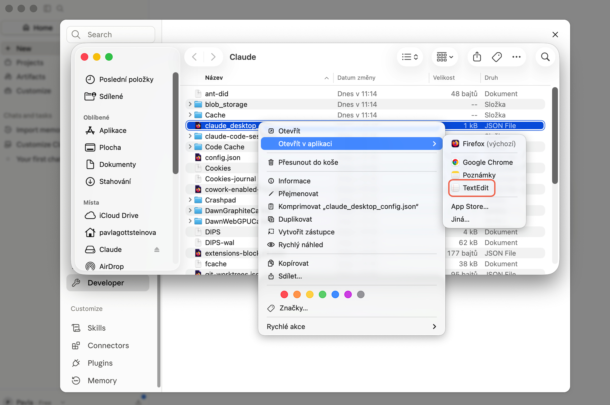Screen dimensions: 610x405
Task: Open the more actions ellipsis menu
Action: coord(516,57)
